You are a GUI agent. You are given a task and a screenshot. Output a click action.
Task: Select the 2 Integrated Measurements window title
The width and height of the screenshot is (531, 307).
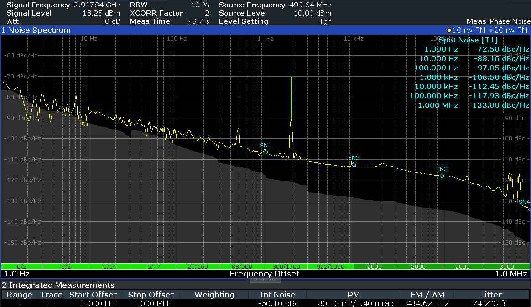coord(58,285)
